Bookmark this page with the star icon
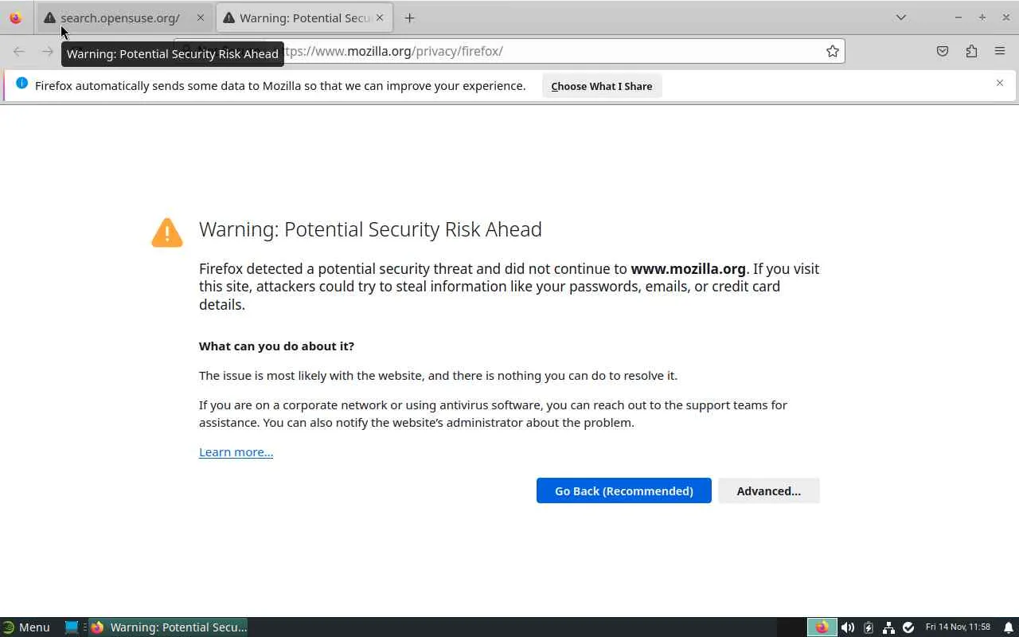Viewport: 1019px width, 637px height. tap(833, 51)
